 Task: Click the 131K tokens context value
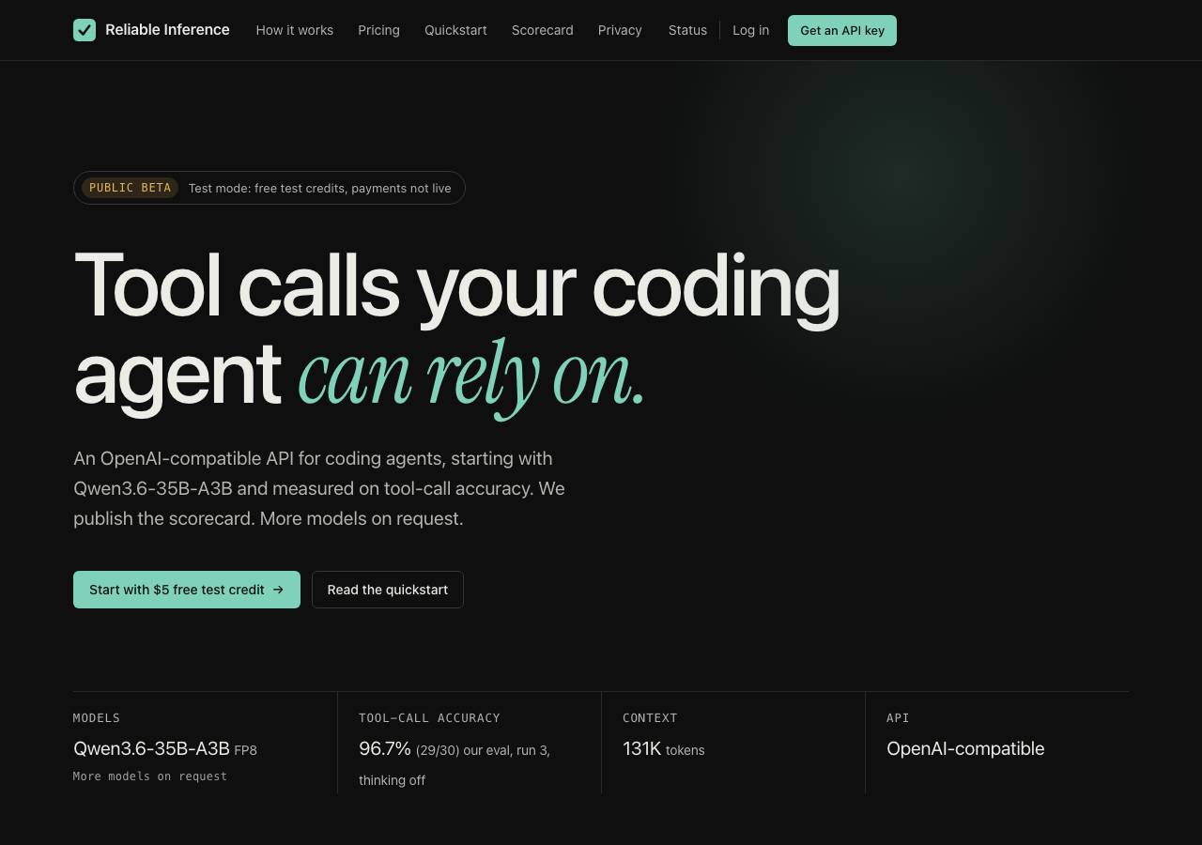click(663, 748)
